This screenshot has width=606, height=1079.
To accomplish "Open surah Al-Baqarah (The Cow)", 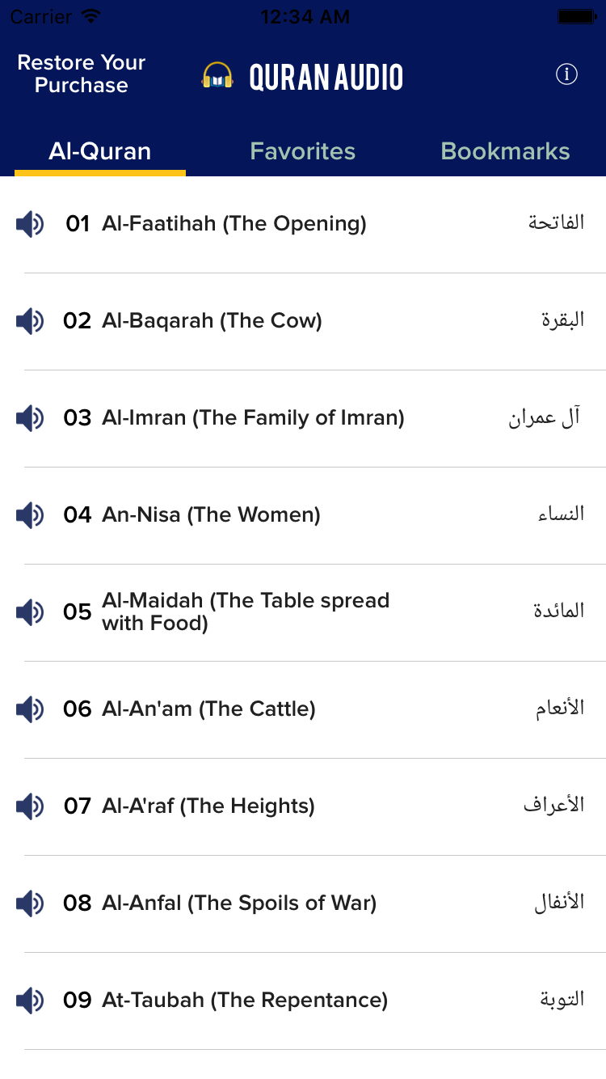I will [212, 321].
